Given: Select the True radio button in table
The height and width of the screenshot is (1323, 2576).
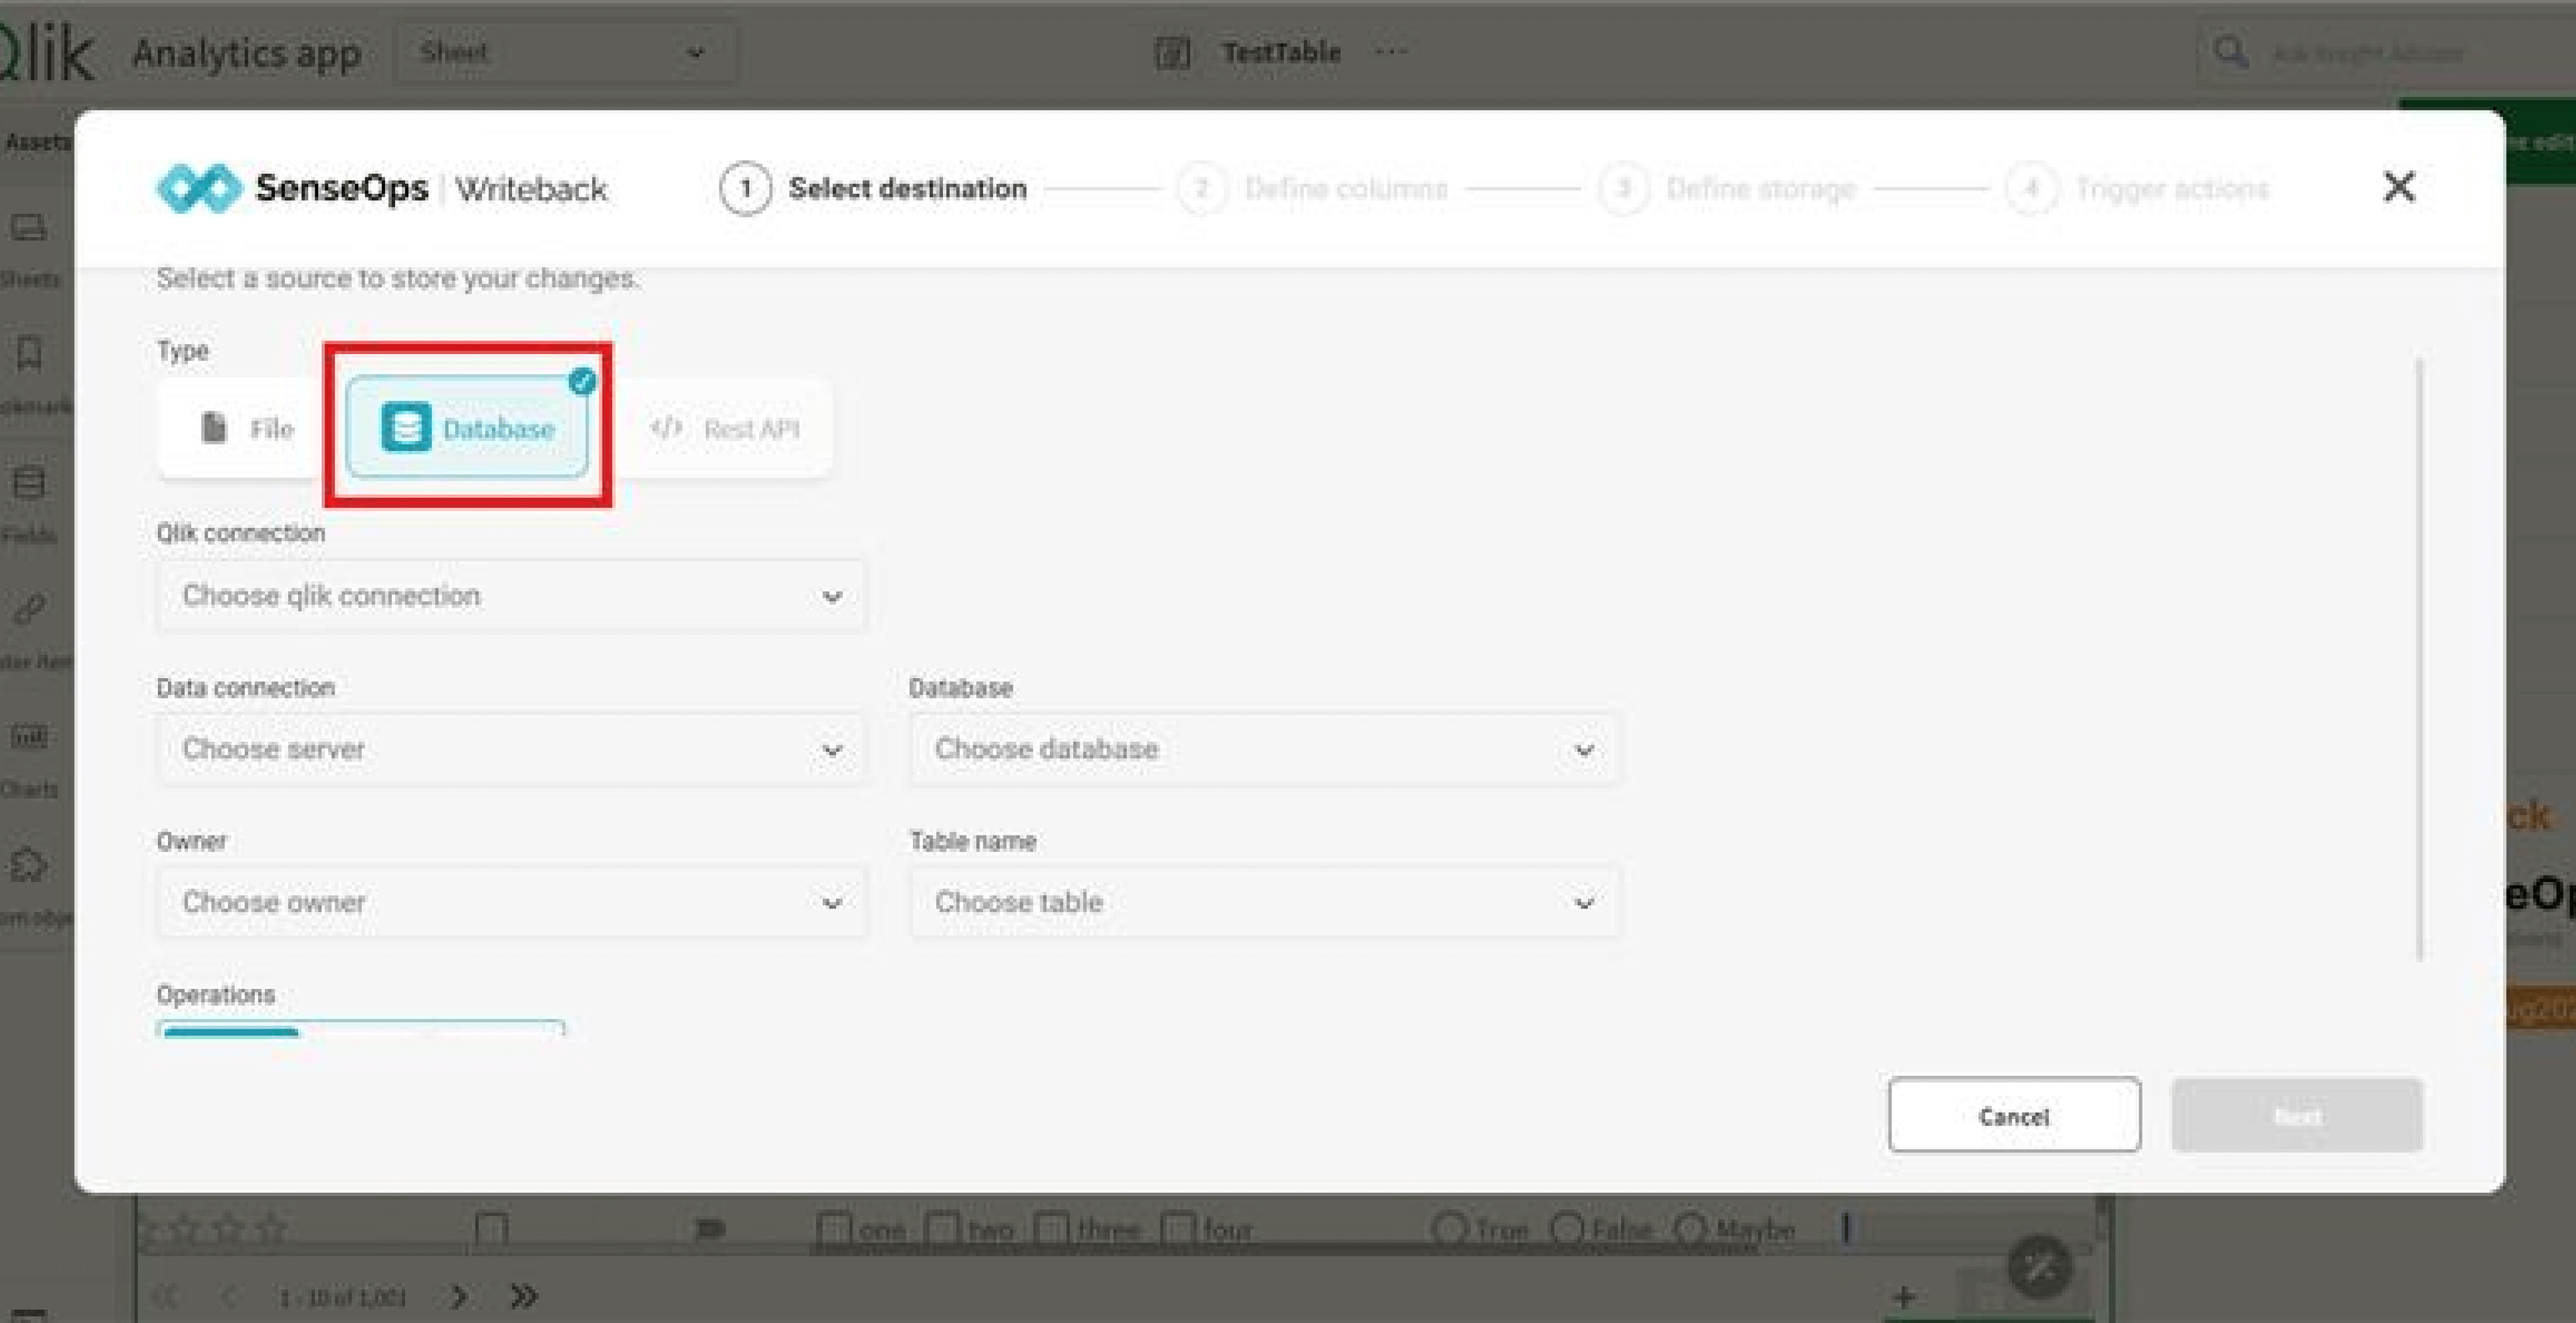Looking at the screenshot, I should (x=1449, y=1229).
